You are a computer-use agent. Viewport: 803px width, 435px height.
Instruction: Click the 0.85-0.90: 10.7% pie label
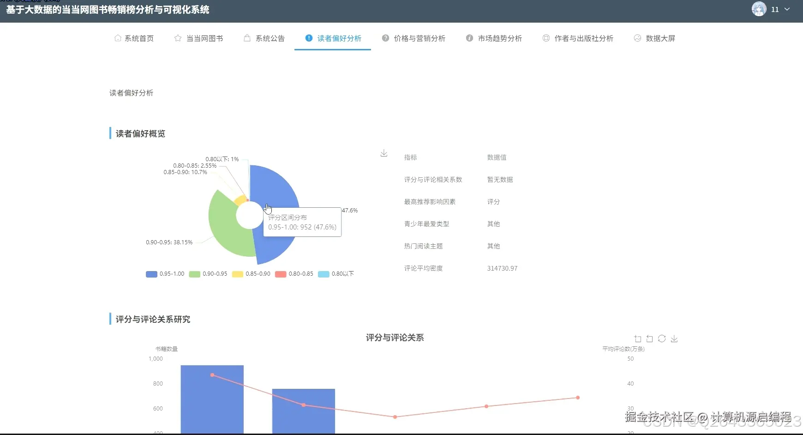click(x=185, y=172)
